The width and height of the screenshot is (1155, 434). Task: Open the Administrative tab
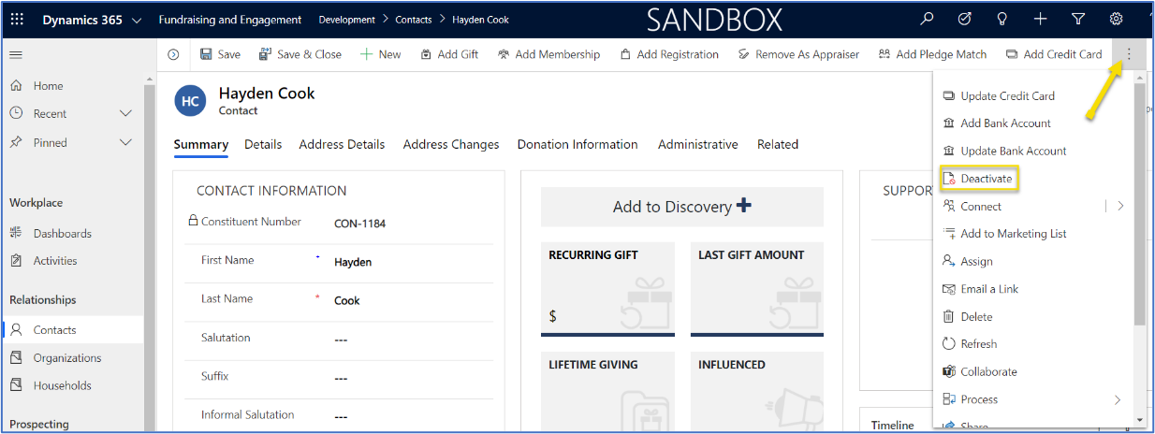(698, 144)
